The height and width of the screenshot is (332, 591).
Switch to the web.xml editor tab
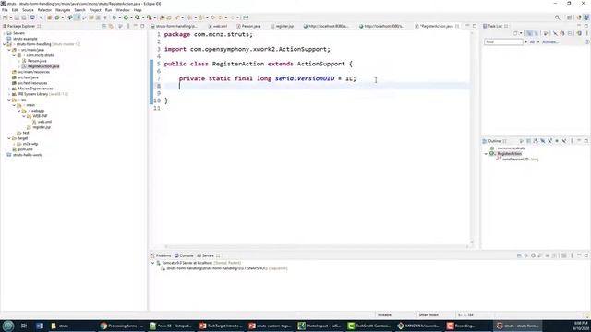point(218,26)
